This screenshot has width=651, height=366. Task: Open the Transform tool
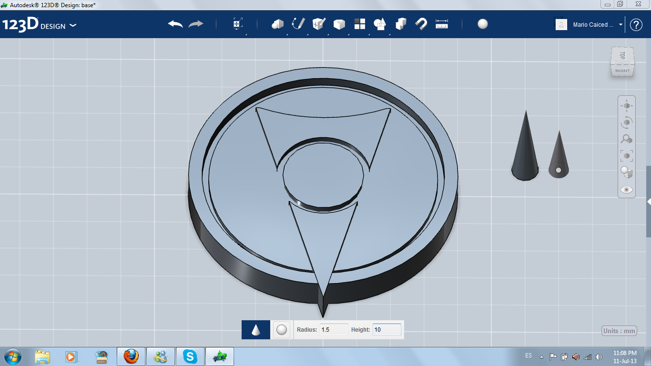pos(238,24)
